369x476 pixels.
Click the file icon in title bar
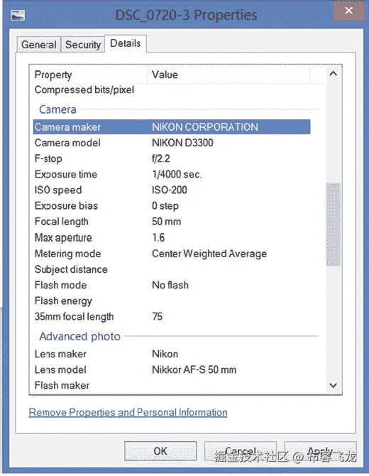(17, 15)
